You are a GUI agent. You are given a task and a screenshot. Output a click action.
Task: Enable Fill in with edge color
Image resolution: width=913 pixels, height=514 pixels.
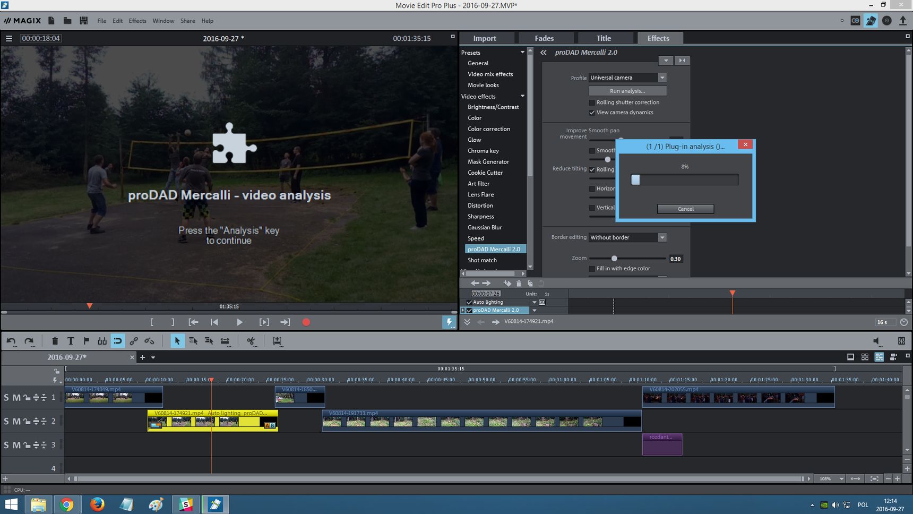[x=592, y=269]
